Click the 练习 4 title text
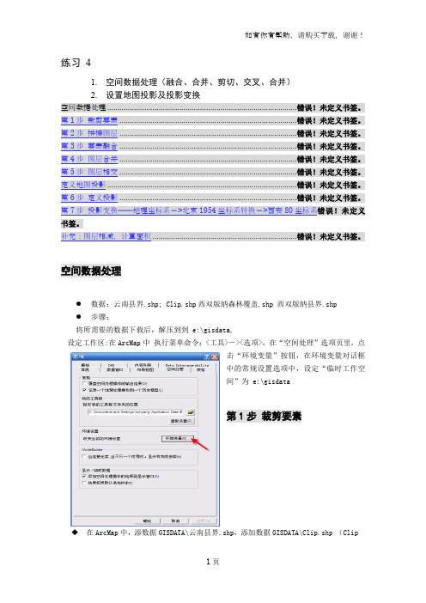This screenshot has width=426, height=603. tap(76, 63)
